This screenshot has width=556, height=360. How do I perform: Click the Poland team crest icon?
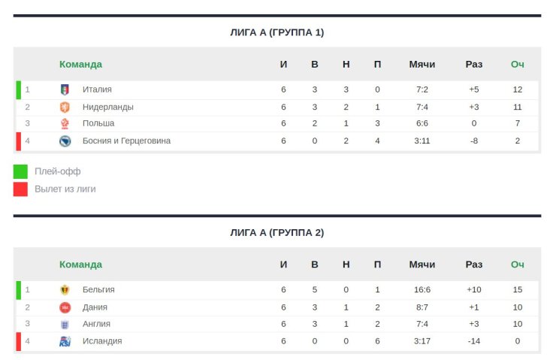pyautogui.click(x=65, y=123)
